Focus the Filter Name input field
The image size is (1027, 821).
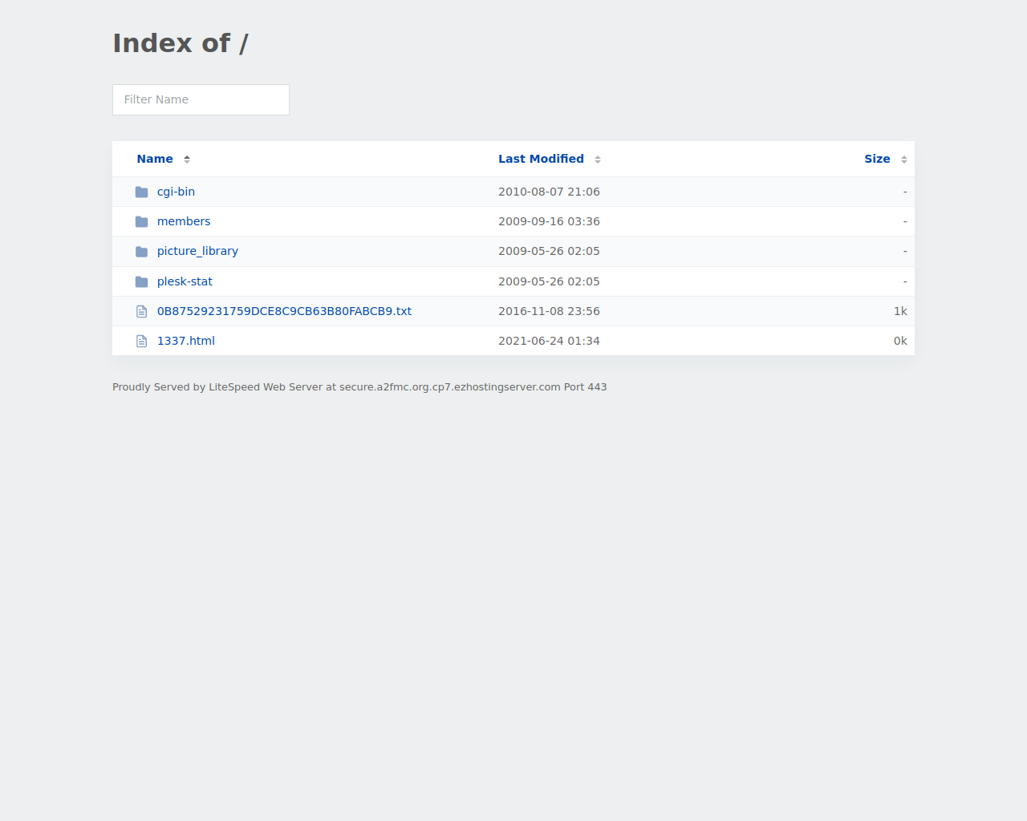click(201, 99)
